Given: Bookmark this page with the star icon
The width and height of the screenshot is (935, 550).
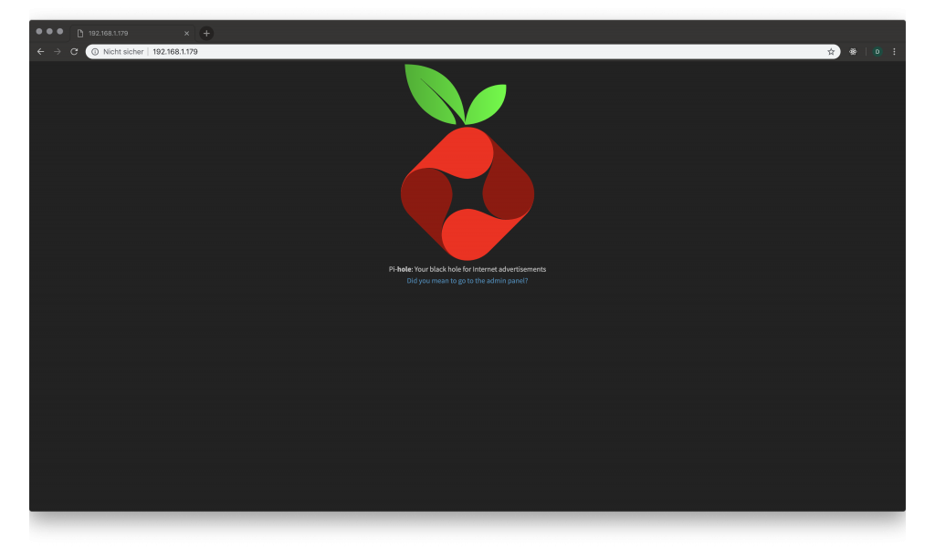Looking at the screenshot, I should coord(831,52).
